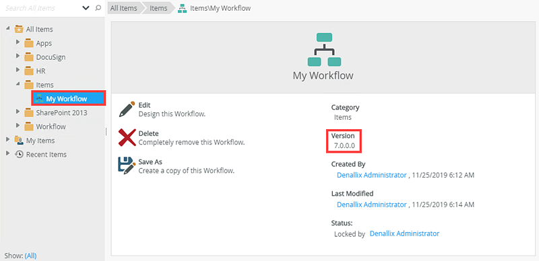
Task: Click the My Workflow title heading
Action: (x=323, y=75)
